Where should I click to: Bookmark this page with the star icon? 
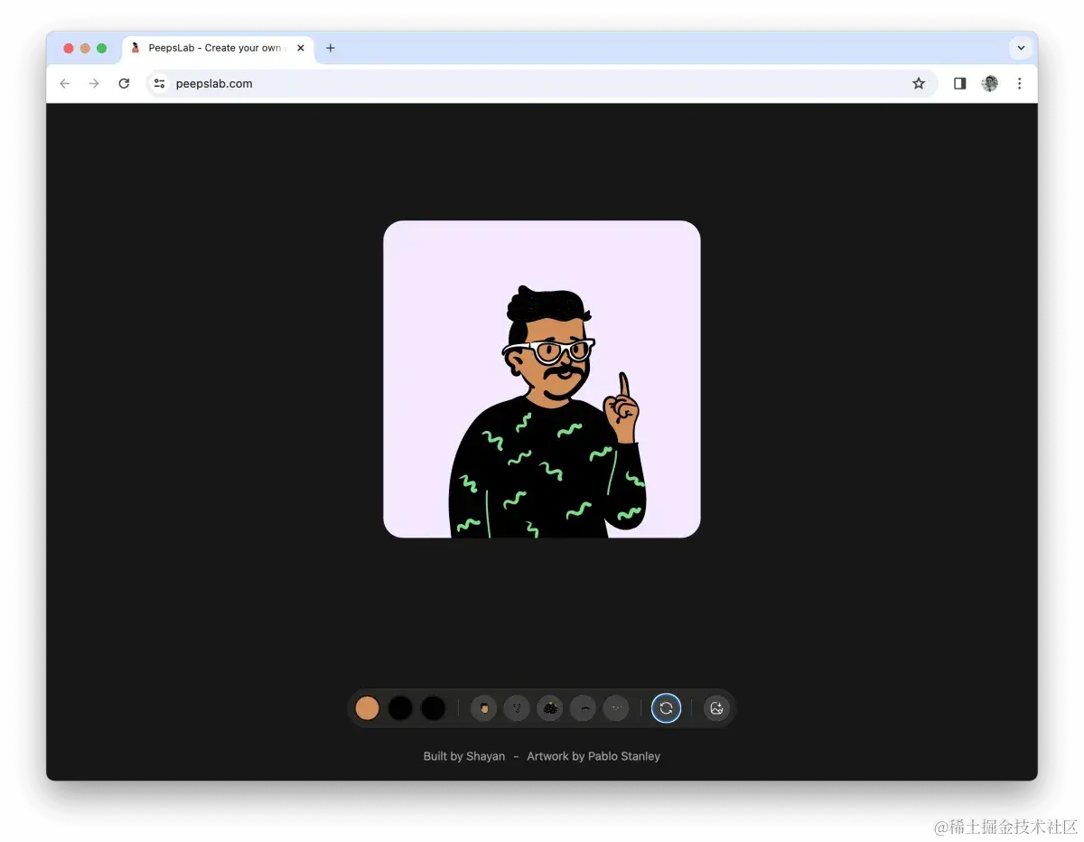pos(919,83)
